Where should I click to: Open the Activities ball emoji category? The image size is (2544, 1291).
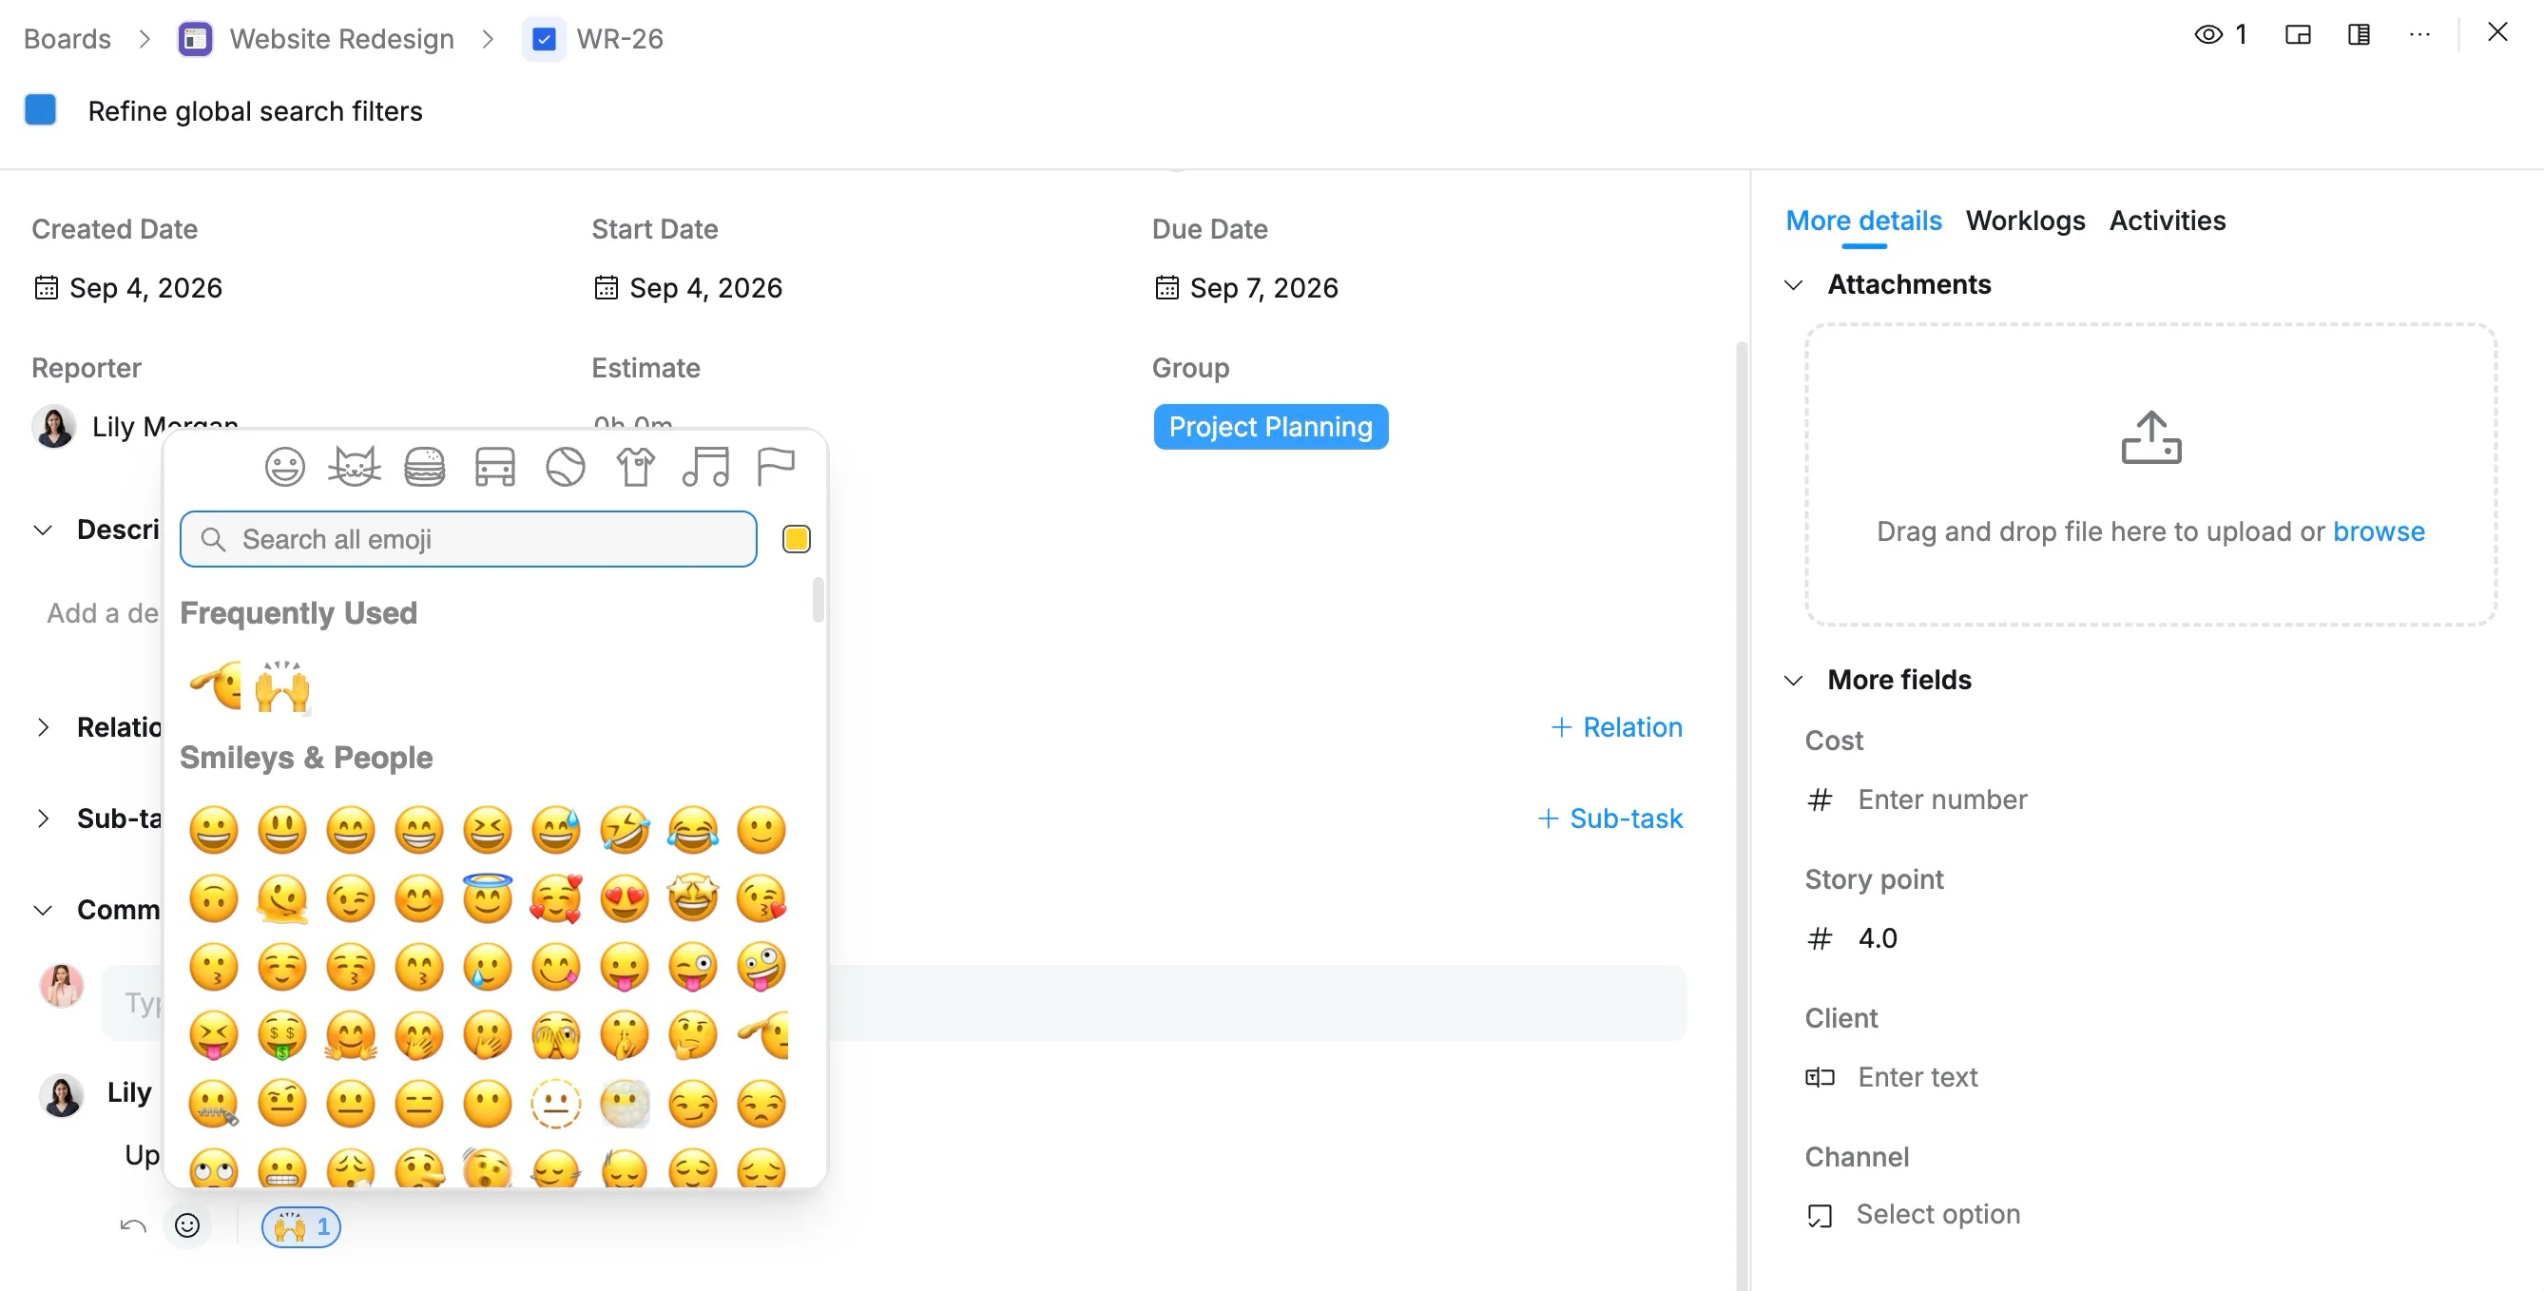coord(565,466)
